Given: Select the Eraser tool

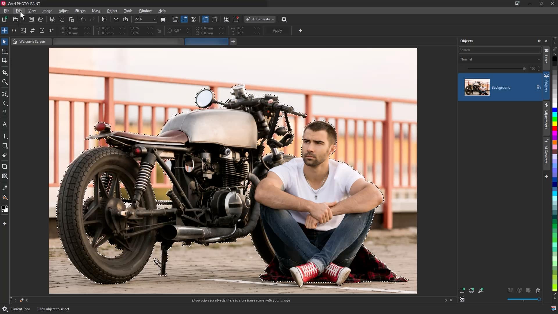Looking at the screenshot, I should pos(5,155).
